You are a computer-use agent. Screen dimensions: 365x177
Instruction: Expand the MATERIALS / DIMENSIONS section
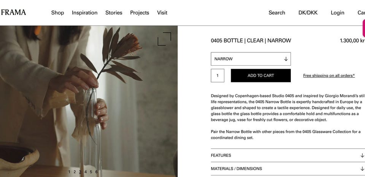coord(287,169)
